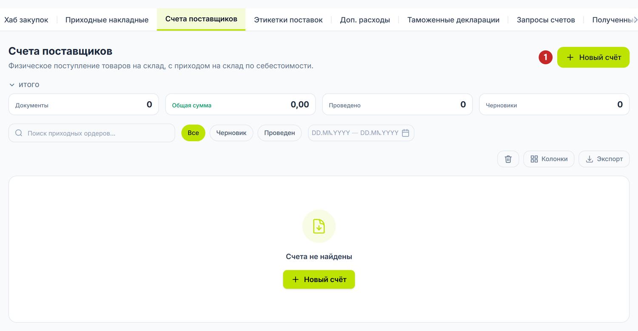The height and width of the screenshot is (331, 638).
Task: Click the Черновики summary card
Action: pos(554,105)
